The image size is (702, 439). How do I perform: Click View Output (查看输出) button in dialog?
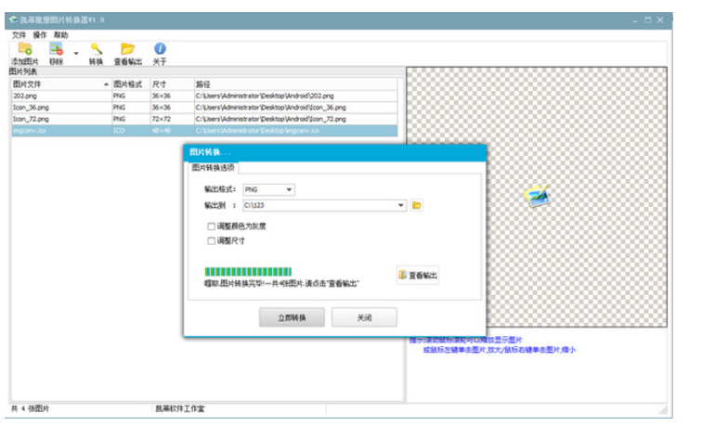[417, 275]
